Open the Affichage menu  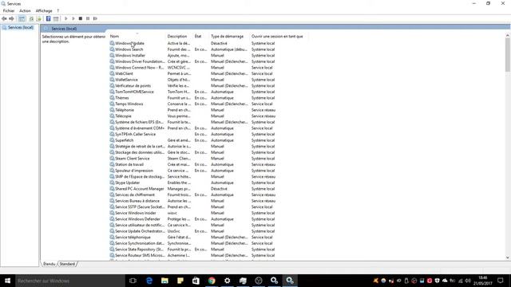click(44, 10)
